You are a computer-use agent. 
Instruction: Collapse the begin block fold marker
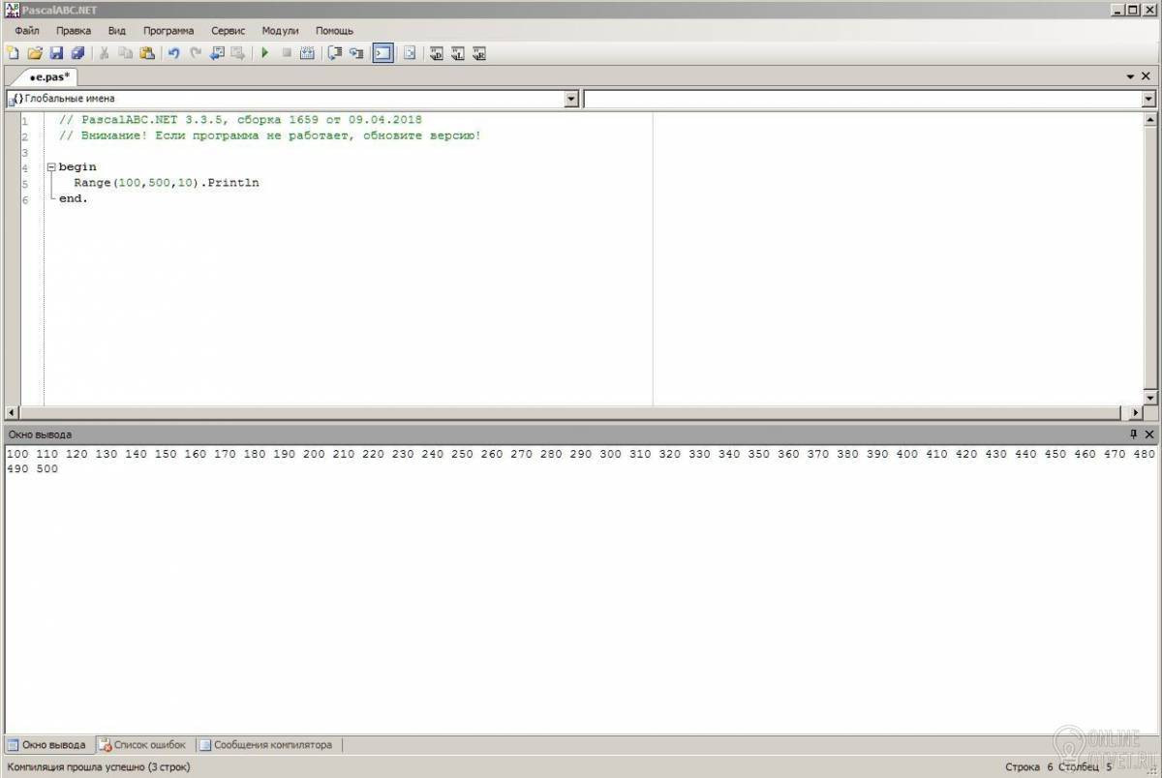coord(51,167)
